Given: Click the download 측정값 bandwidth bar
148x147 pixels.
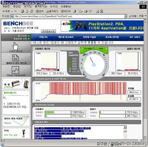Looking at the screenshot, I should pyautogui.click(x=58, y=116).
